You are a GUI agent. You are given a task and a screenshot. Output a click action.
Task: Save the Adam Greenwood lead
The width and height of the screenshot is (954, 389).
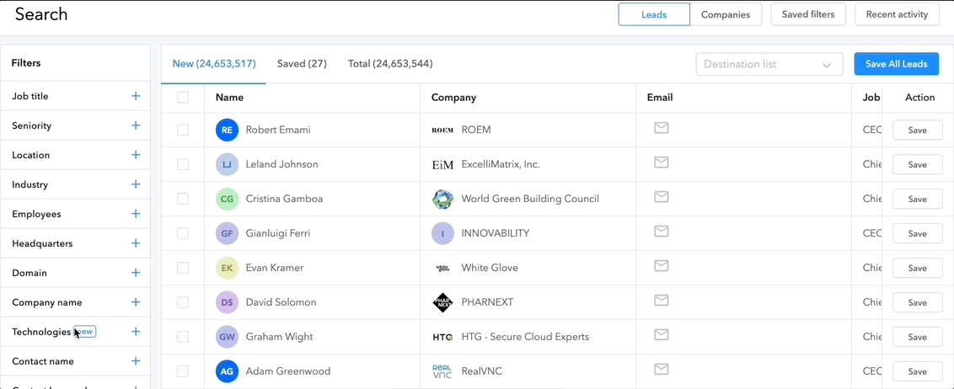(917, 371)
